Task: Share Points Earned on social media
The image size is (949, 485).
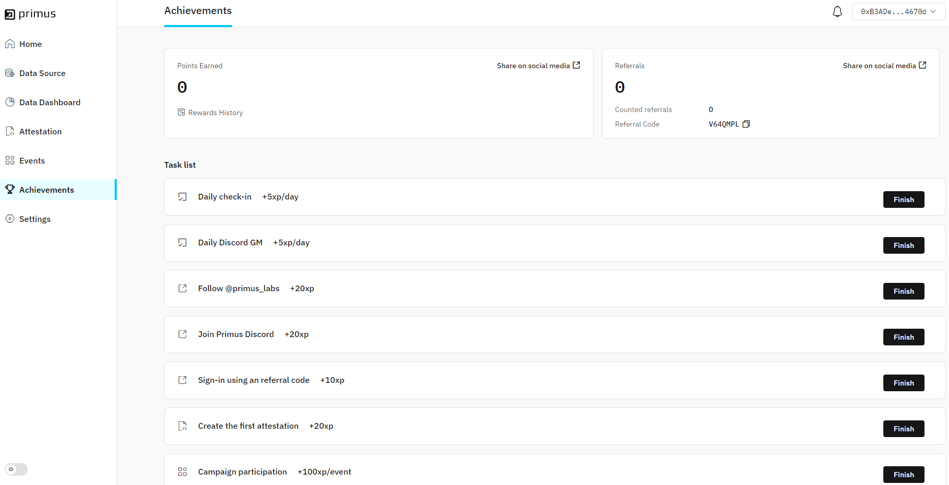Action: (538, 66)
